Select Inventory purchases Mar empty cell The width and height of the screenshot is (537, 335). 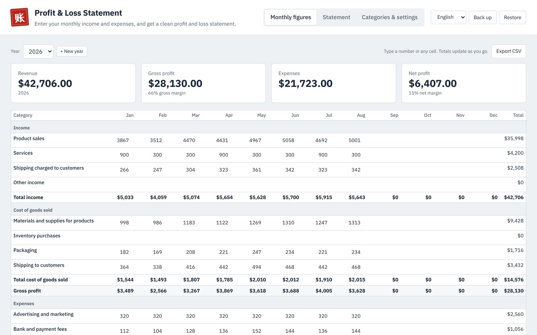coord(186,238)
